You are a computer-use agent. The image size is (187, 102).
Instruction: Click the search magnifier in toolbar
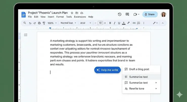tap(25, 23)
